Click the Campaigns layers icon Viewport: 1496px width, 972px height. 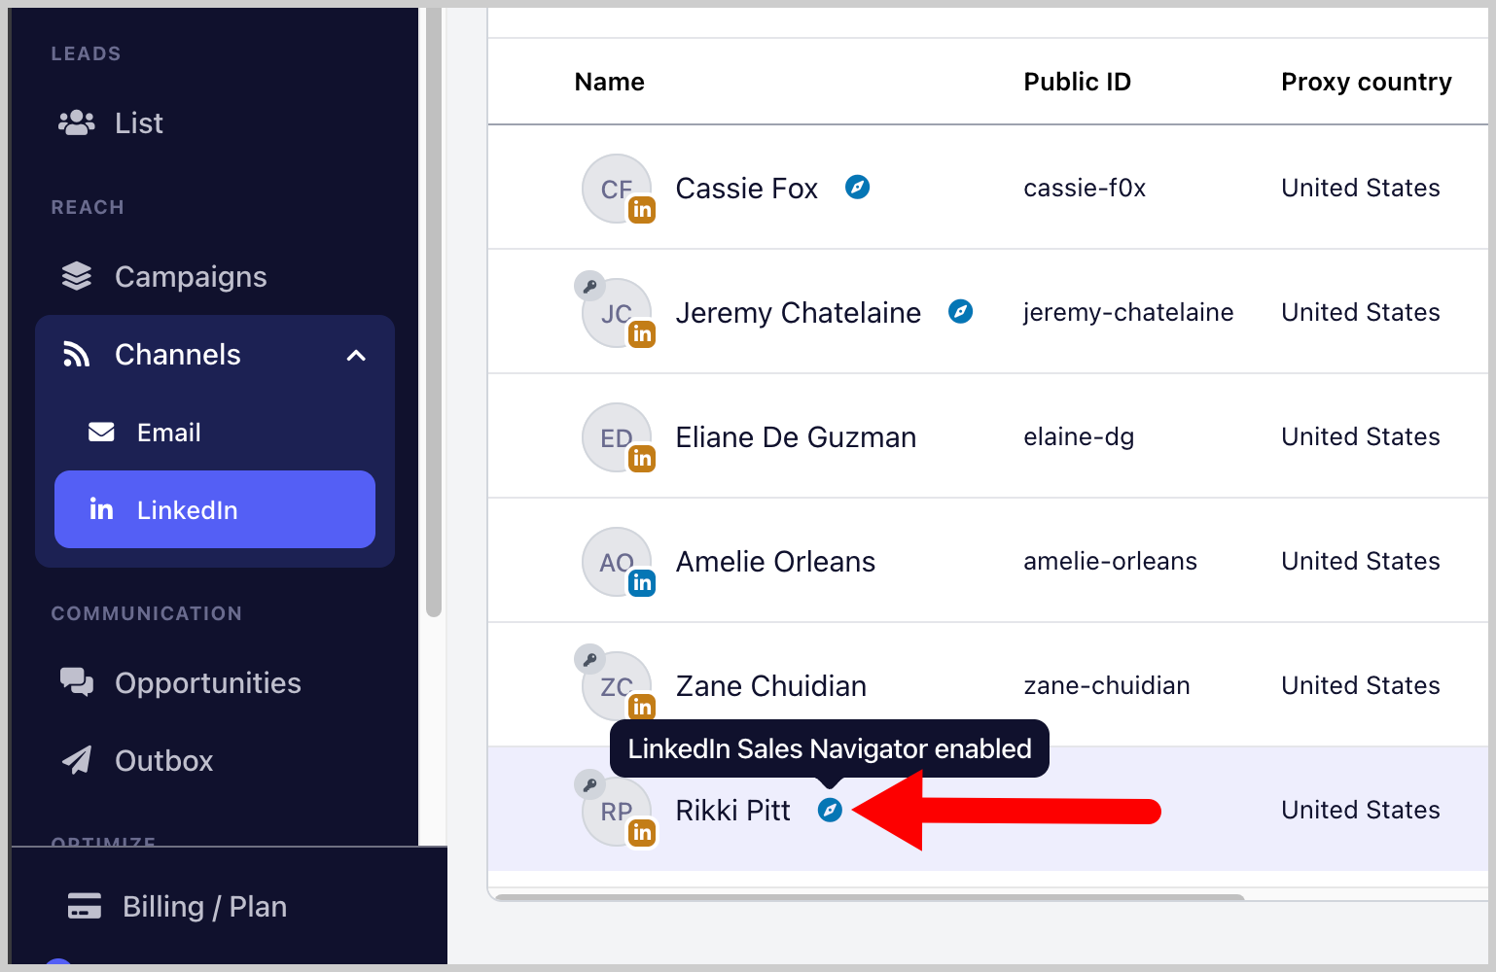click(x=77, y=276)
